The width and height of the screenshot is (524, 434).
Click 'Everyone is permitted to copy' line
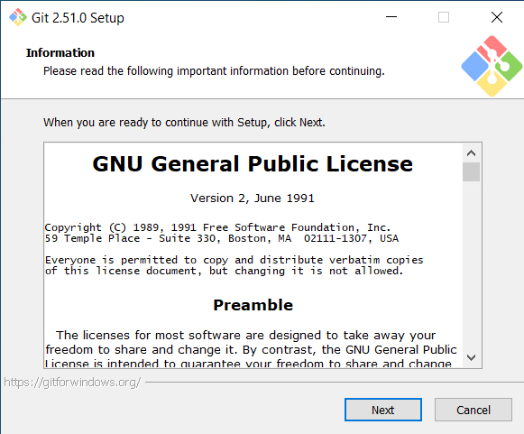click(234, 260)
